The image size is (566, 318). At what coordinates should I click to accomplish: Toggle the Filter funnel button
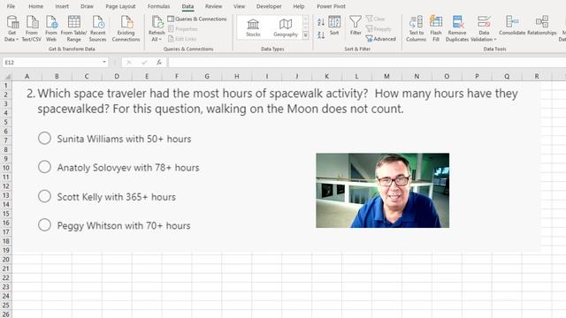(356, 26)
